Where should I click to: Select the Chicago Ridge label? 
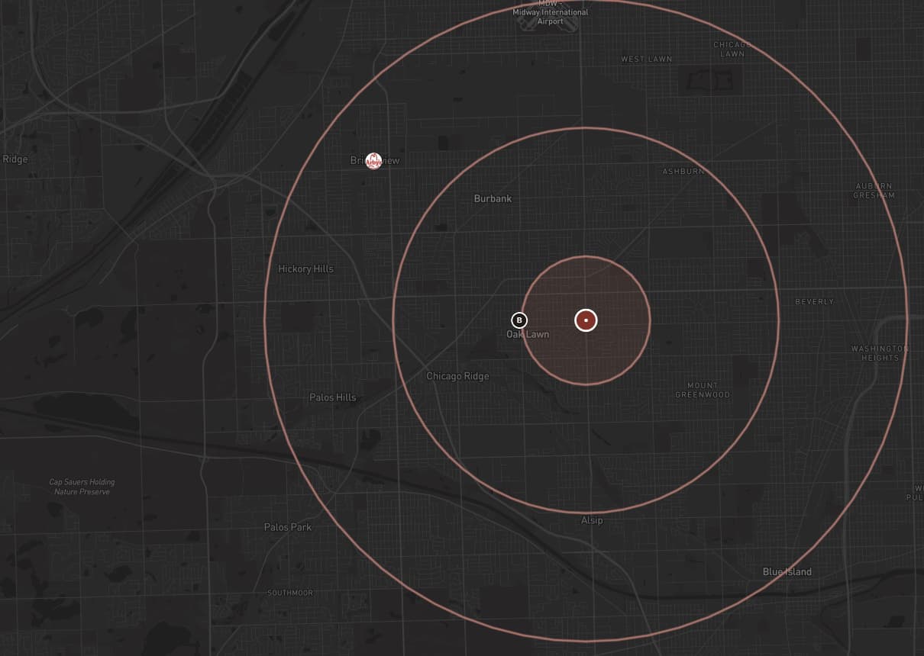point(457,376)
